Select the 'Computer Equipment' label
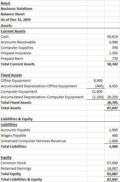 click(x=19, y=92)
